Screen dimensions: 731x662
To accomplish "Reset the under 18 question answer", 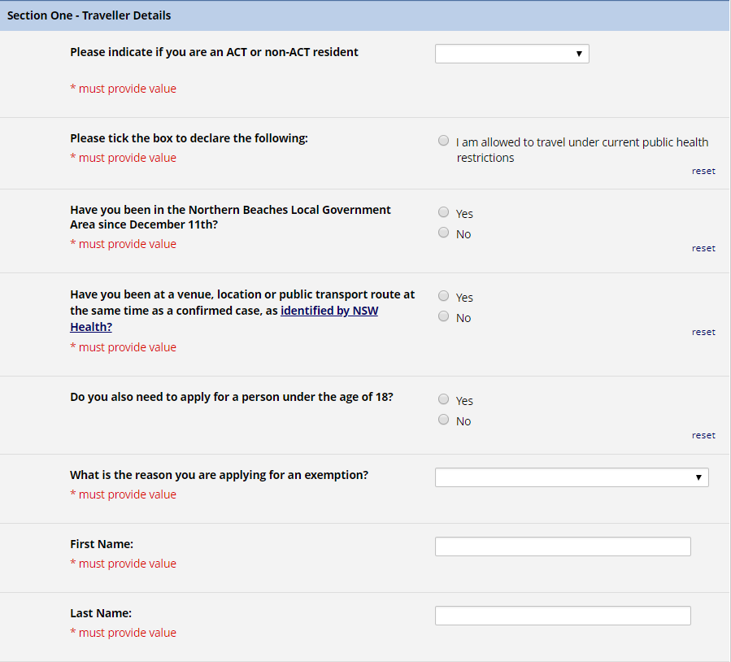I will click(703, 435).
